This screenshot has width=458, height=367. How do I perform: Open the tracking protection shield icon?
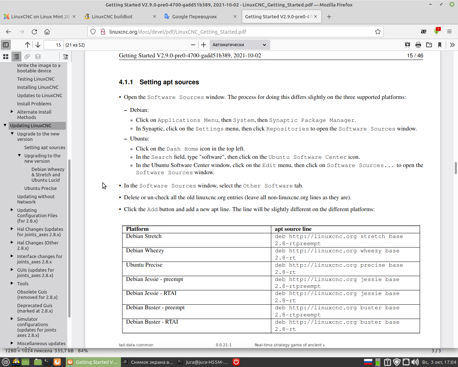93,32
